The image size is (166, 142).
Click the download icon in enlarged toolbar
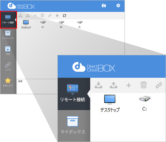[98, 85]
